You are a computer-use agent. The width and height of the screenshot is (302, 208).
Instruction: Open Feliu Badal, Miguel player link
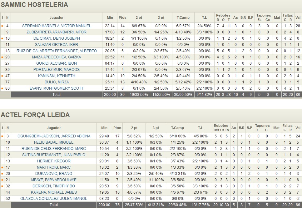tap(54, 142)
